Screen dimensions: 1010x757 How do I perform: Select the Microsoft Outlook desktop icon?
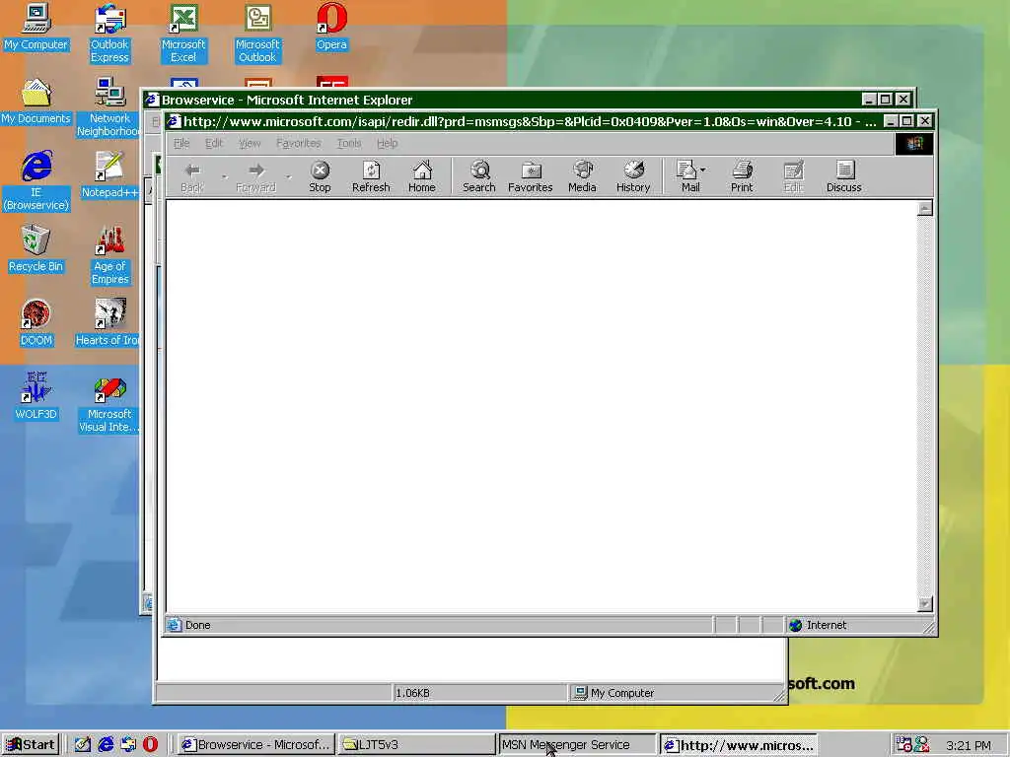click(257, 34)
